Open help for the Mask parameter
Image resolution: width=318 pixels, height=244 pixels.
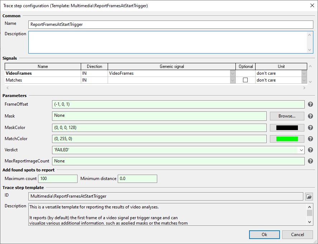pos(310,116)
